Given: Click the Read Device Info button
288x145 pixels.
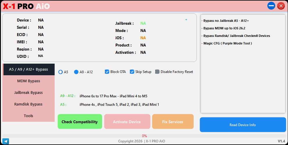Looking at the screenshot, I should (243, 125).
